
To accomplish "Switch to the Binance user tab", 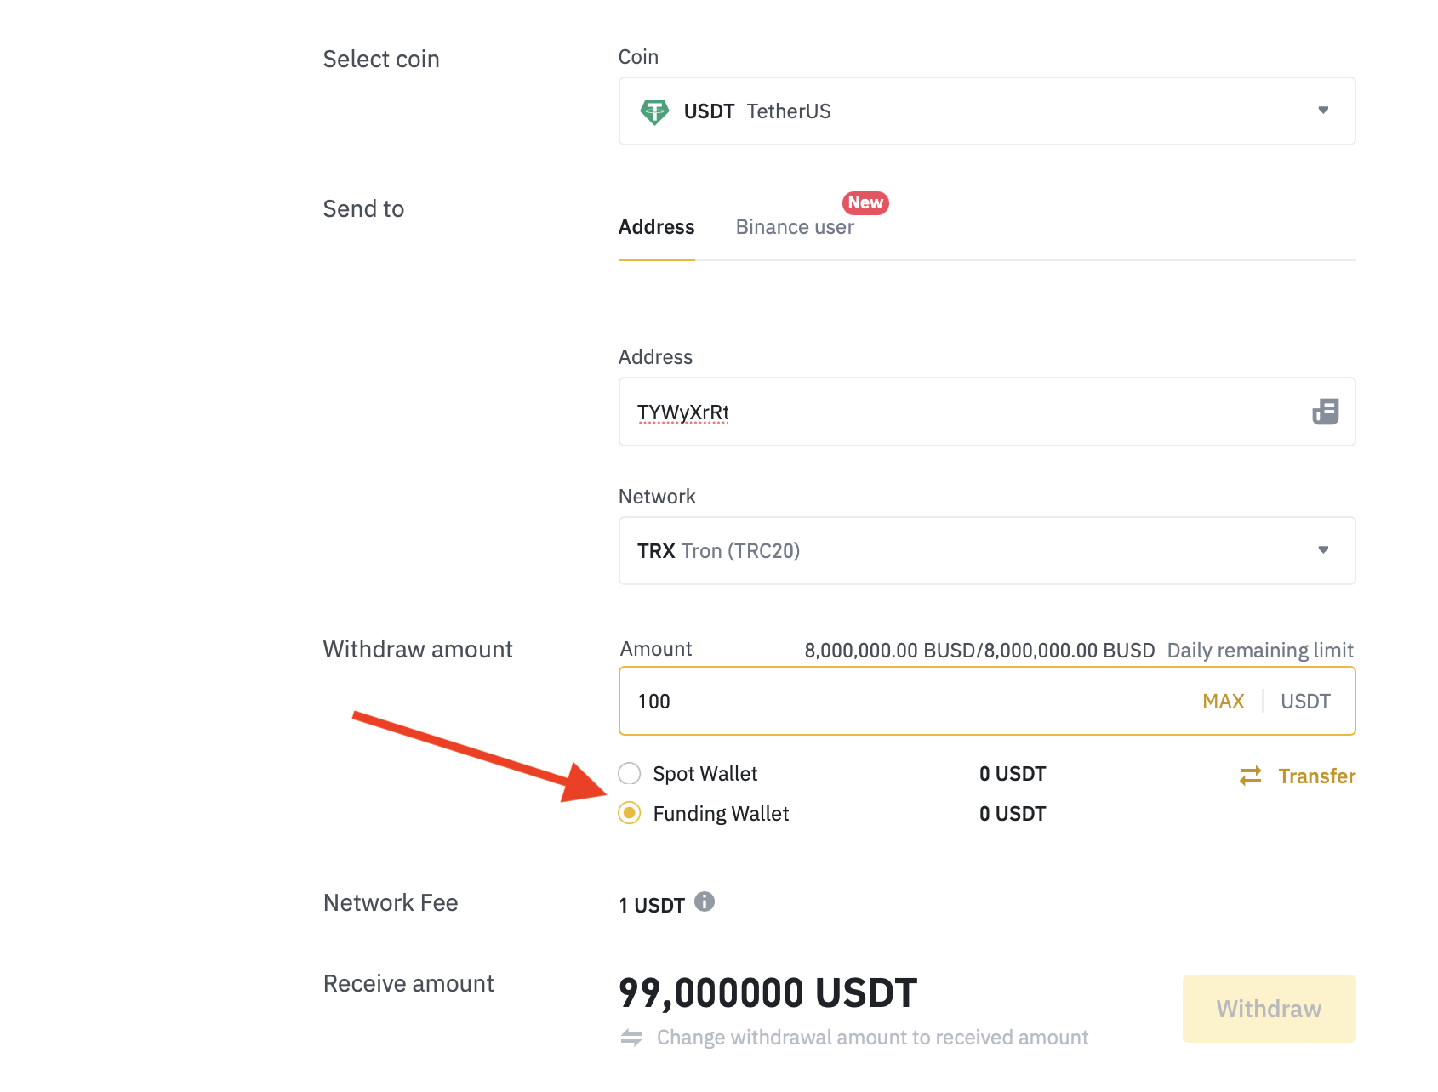I will point(794,226).
